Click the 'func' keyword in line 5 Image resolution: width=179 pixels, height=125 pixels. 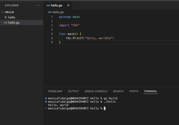(x=62, y=34)
